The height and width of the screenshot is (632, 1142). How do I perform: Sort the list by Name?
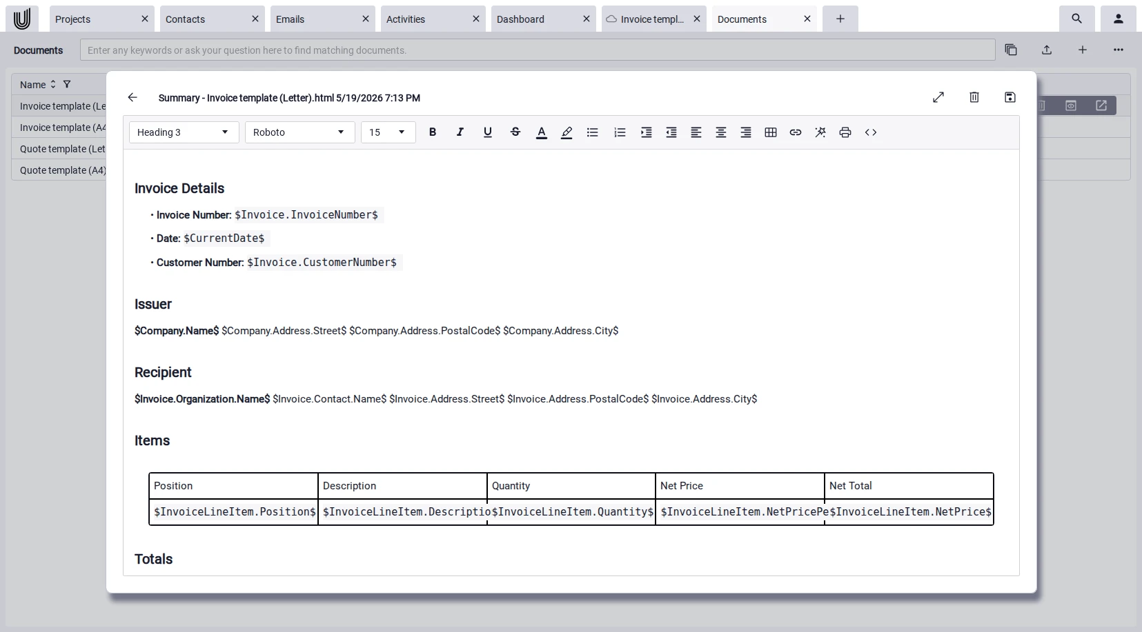click(53, 85)
